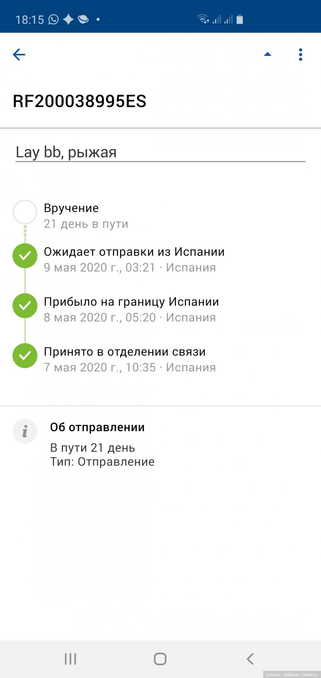Tap the accepted-at-post-office green checkmark
The width and height of the screenshot is (321, 678).
pos(25,356)
